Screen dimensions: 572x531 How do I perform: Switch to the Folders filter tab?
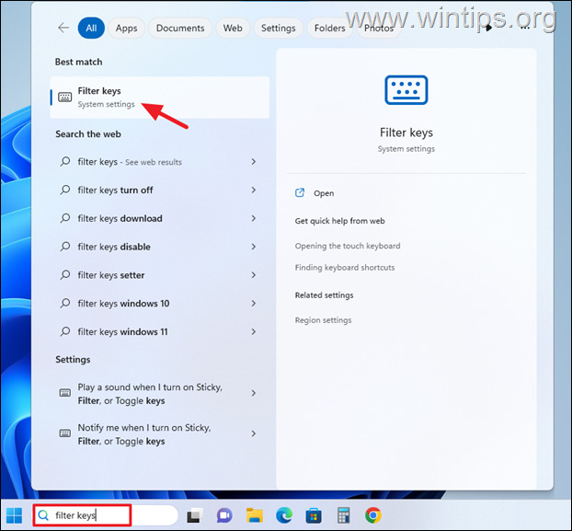tap(330, 29)
